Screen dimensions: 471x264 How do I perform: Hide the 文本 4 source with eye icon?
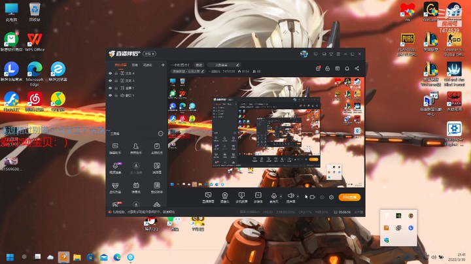111,73
